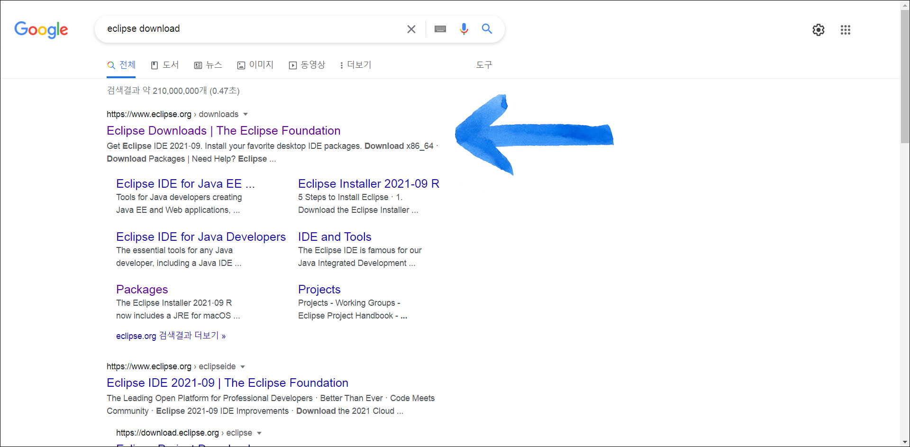Open the 도구 tools option
Screen dimensions: 910x447
484,65
